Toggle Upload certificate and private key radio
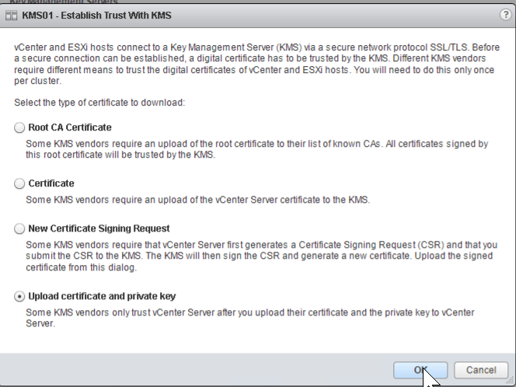This screenshot has height=387, width=516. pos(19,297)
